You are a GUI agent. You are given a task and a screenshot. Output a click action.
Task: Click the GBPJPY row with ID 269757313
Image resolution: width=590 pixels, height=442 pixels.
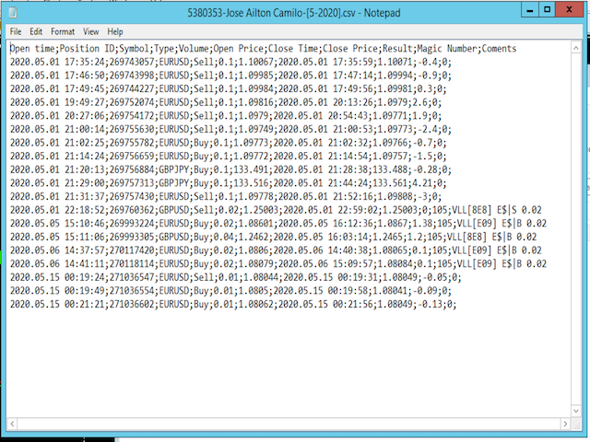[228, 183]
